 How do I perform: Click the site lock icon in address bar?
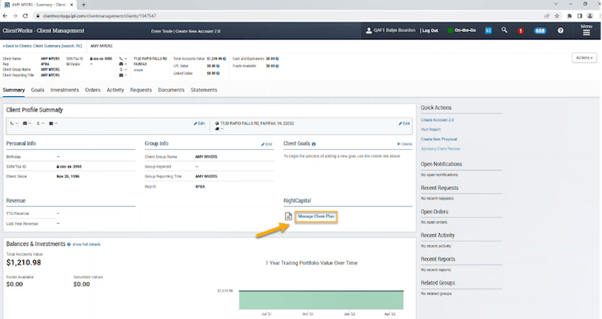tap(38, 16)
